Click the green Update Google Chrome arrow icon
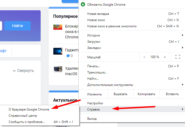Viewport: 185px width, 127px height. coord(83,5)
